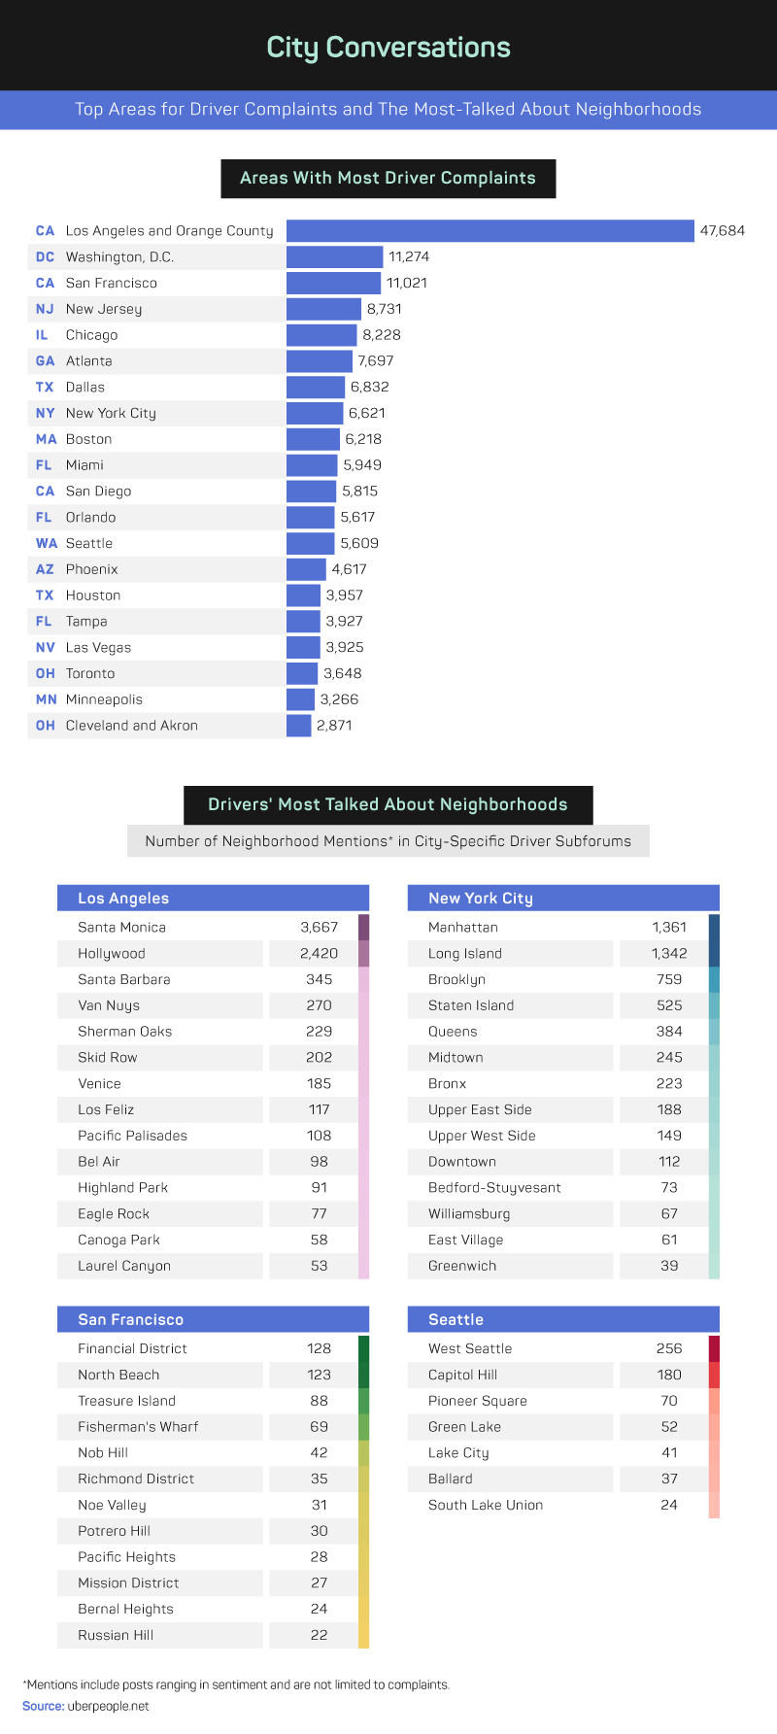Click the Manhattan dark blue swatch
Viewport: 777px width, 1734px height.
[714, 928]
